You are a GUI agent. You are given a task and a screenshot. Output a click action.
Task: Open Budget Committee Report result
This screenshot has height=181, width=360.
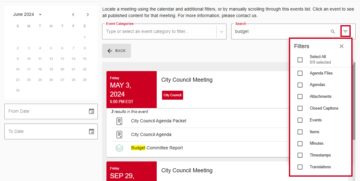(157, 148)
